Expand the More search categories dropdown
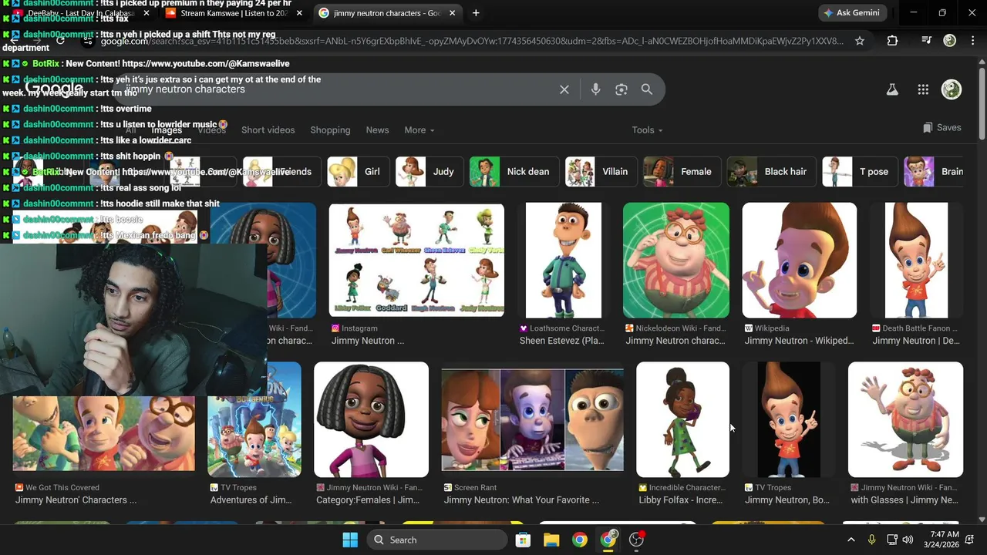 tap(419, 130)
